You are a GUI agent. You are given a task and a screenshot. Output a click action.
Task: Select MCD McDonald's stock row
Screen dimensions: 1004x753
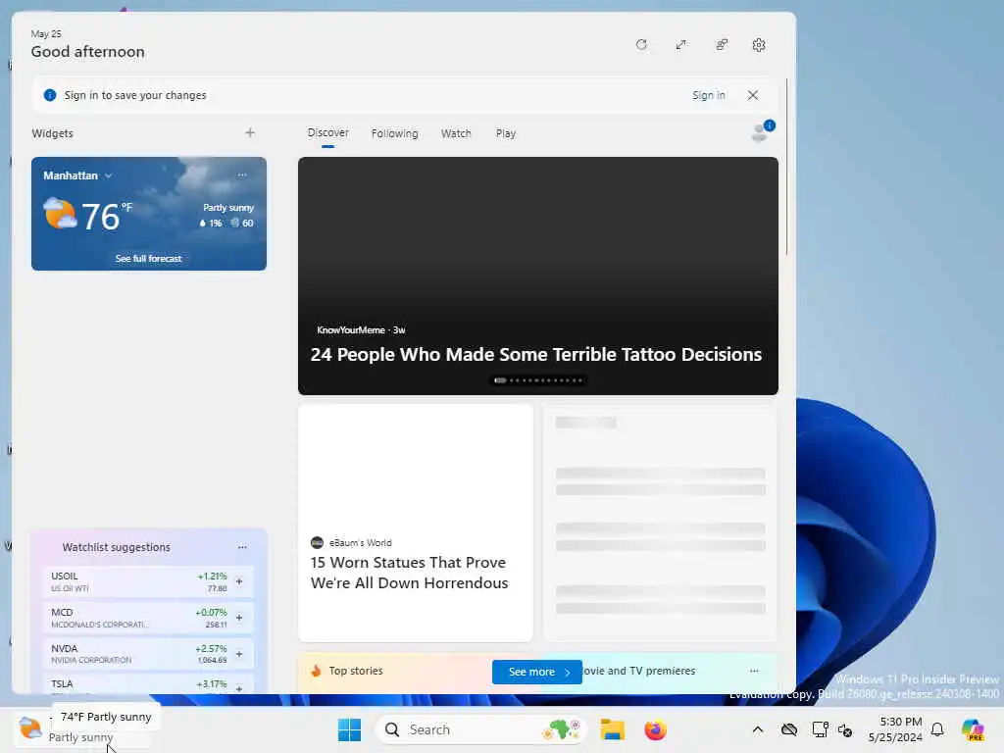[148, 618]
